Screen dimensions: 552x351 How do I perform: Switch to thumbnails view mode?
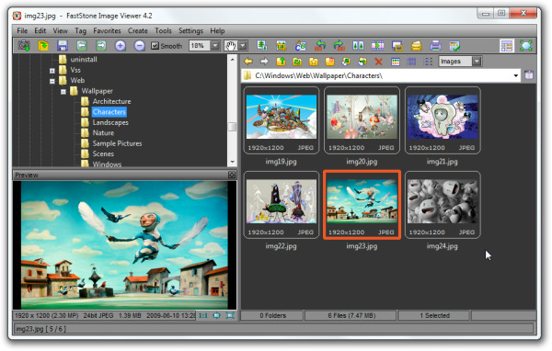396,62
